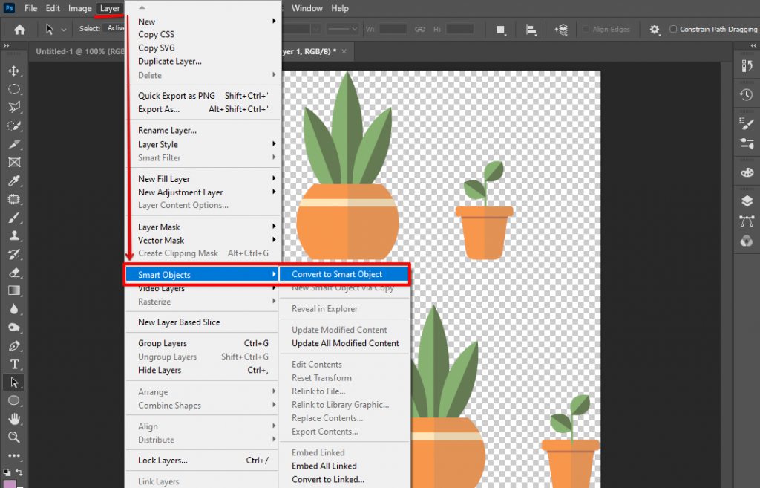Click Duplicate Layer in the menu
This screenshot has width=760, height=488.
point(171,61)
